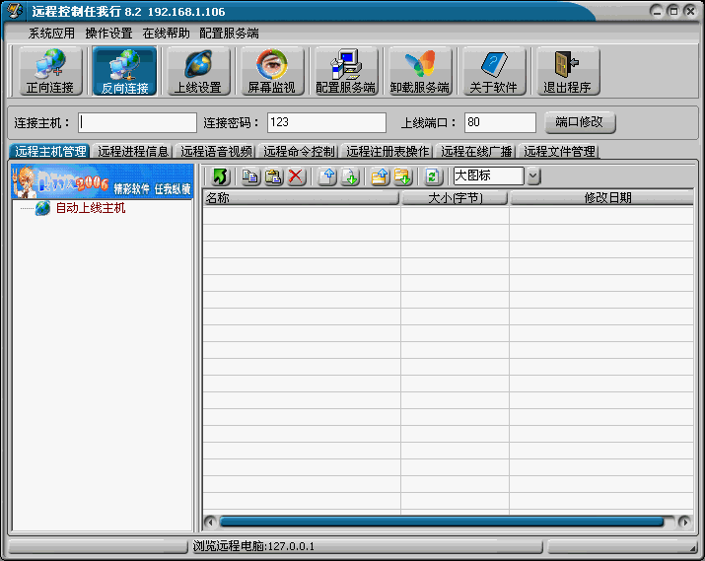705x561 pixels.
Task: Click the copy icon in file toolbar
Action: (250, 176)
